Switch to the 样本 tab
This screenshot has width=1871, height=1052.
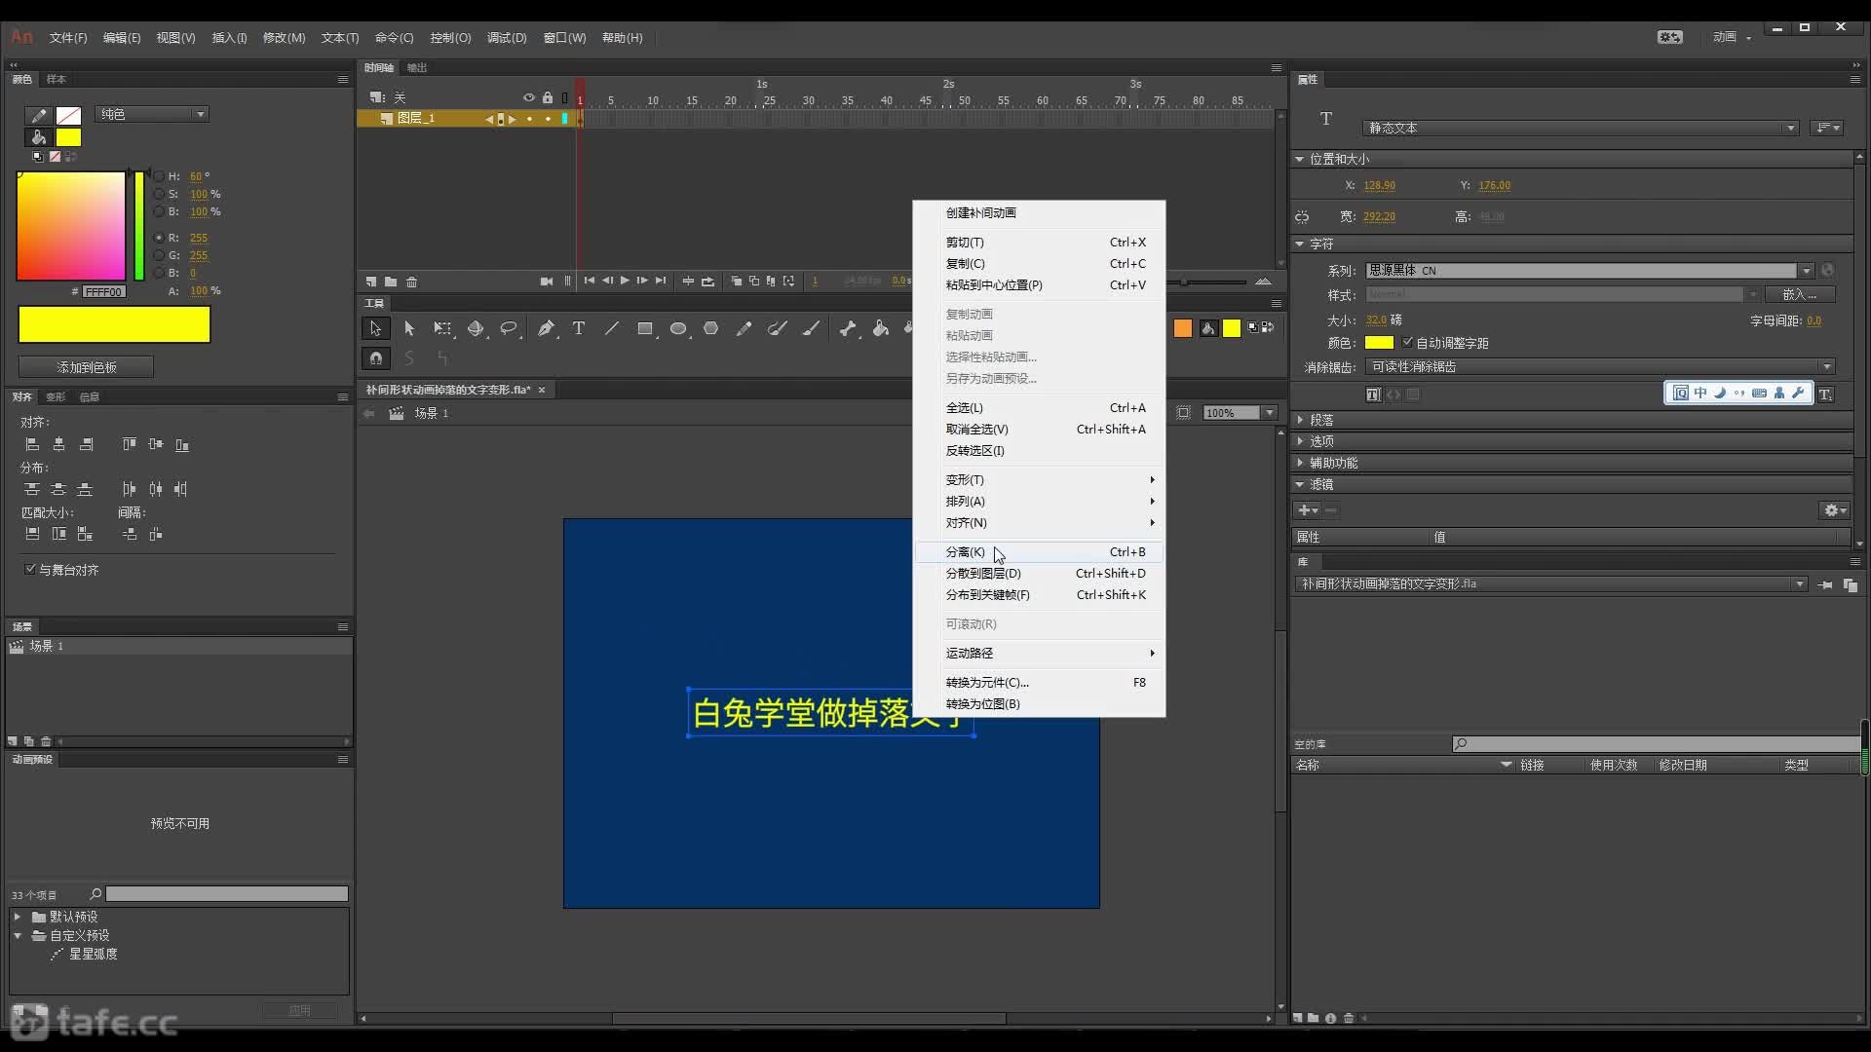(x=57, y=80)
